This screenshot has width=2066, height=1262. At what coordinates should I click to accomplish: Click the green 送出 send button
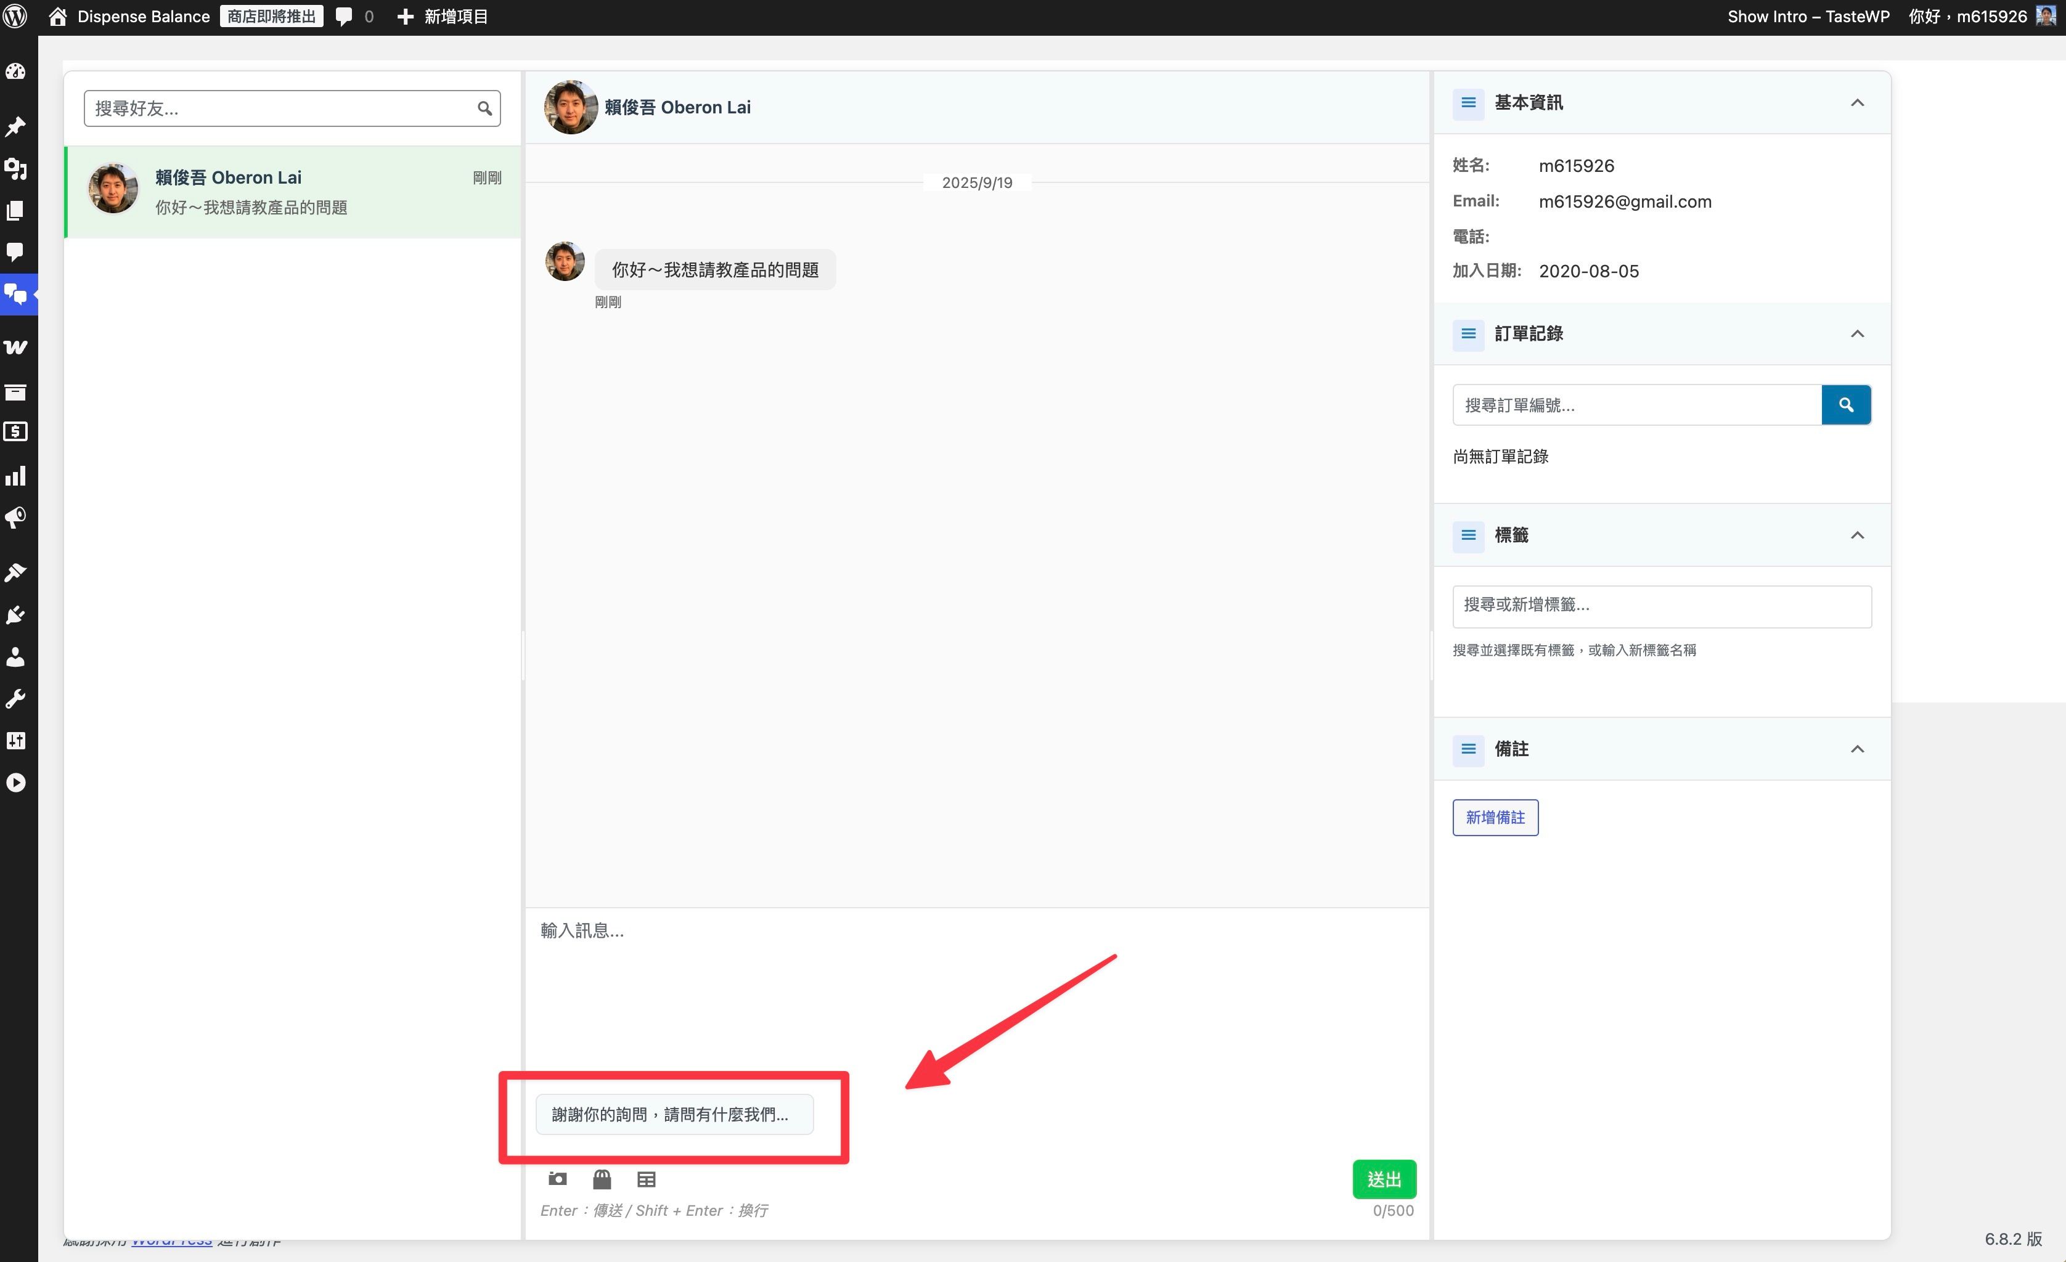[x=1384, y=1179]
